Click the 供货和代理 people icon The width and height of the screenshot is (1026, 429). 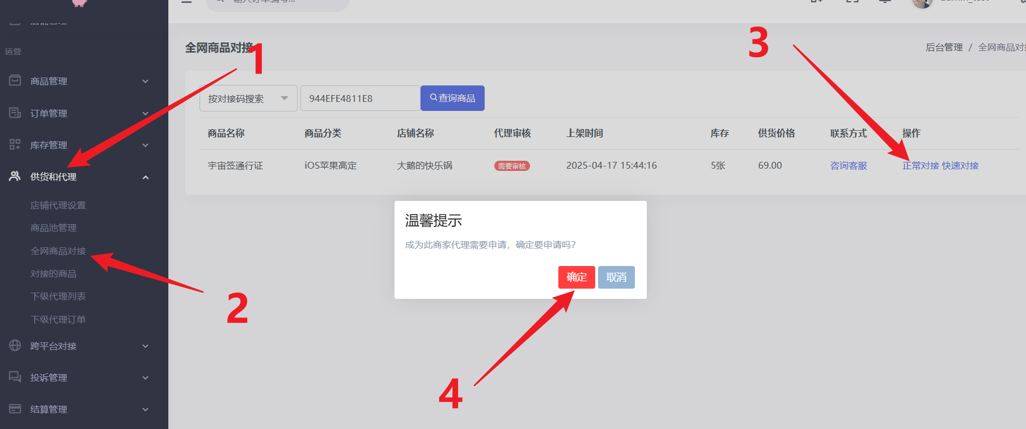click(15, 177)
